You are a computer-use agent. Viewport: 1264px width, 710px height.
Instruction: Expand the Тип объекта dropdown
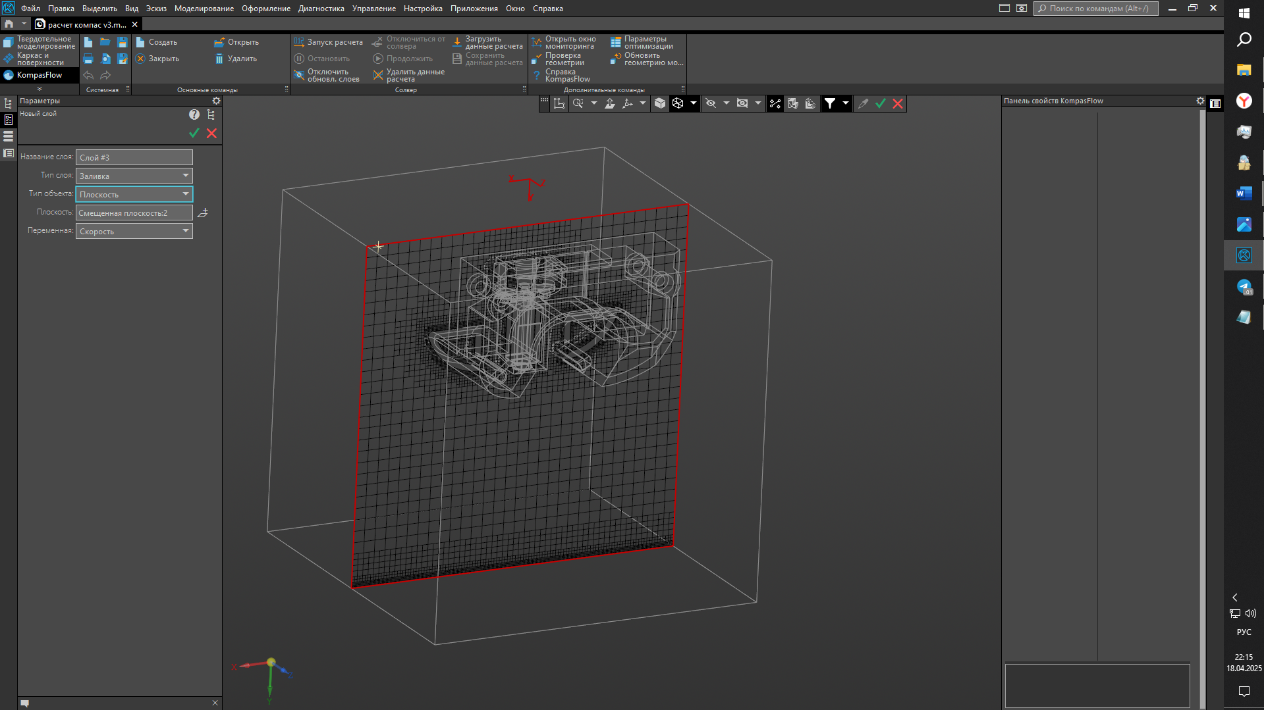[x=186, y=194]
